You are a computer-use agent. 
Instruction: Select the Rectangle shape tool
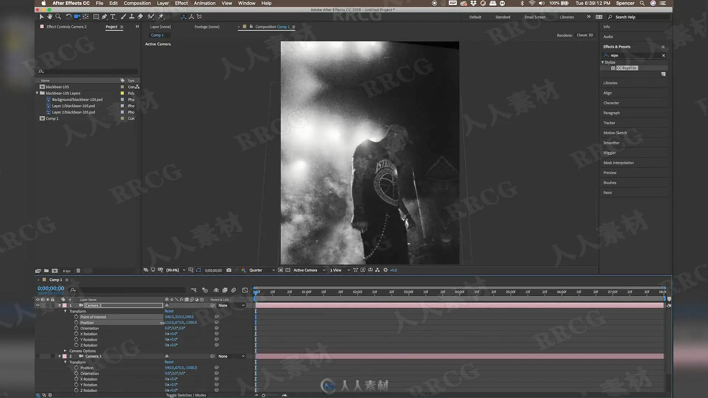pos(96,17)
